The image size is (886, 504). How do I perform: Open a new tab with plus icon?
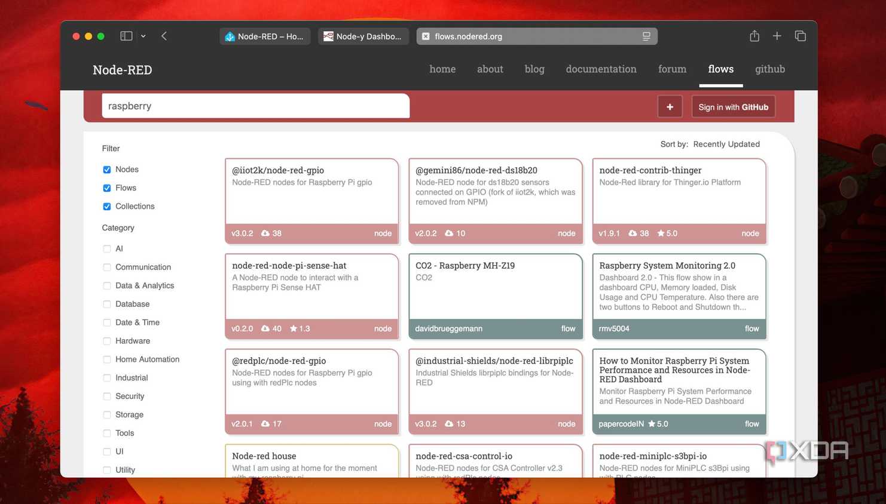777,36
